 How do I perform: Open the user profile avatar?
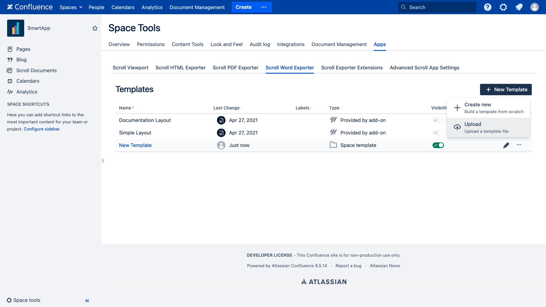point(535,7)
